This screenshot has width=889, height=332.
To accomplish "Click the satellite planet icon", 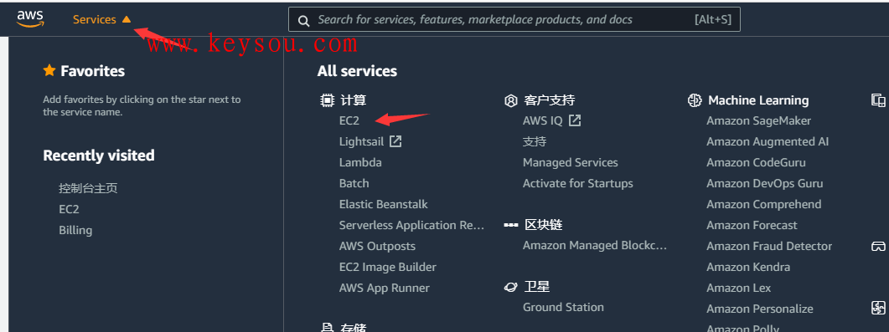I will coord(510,288).
